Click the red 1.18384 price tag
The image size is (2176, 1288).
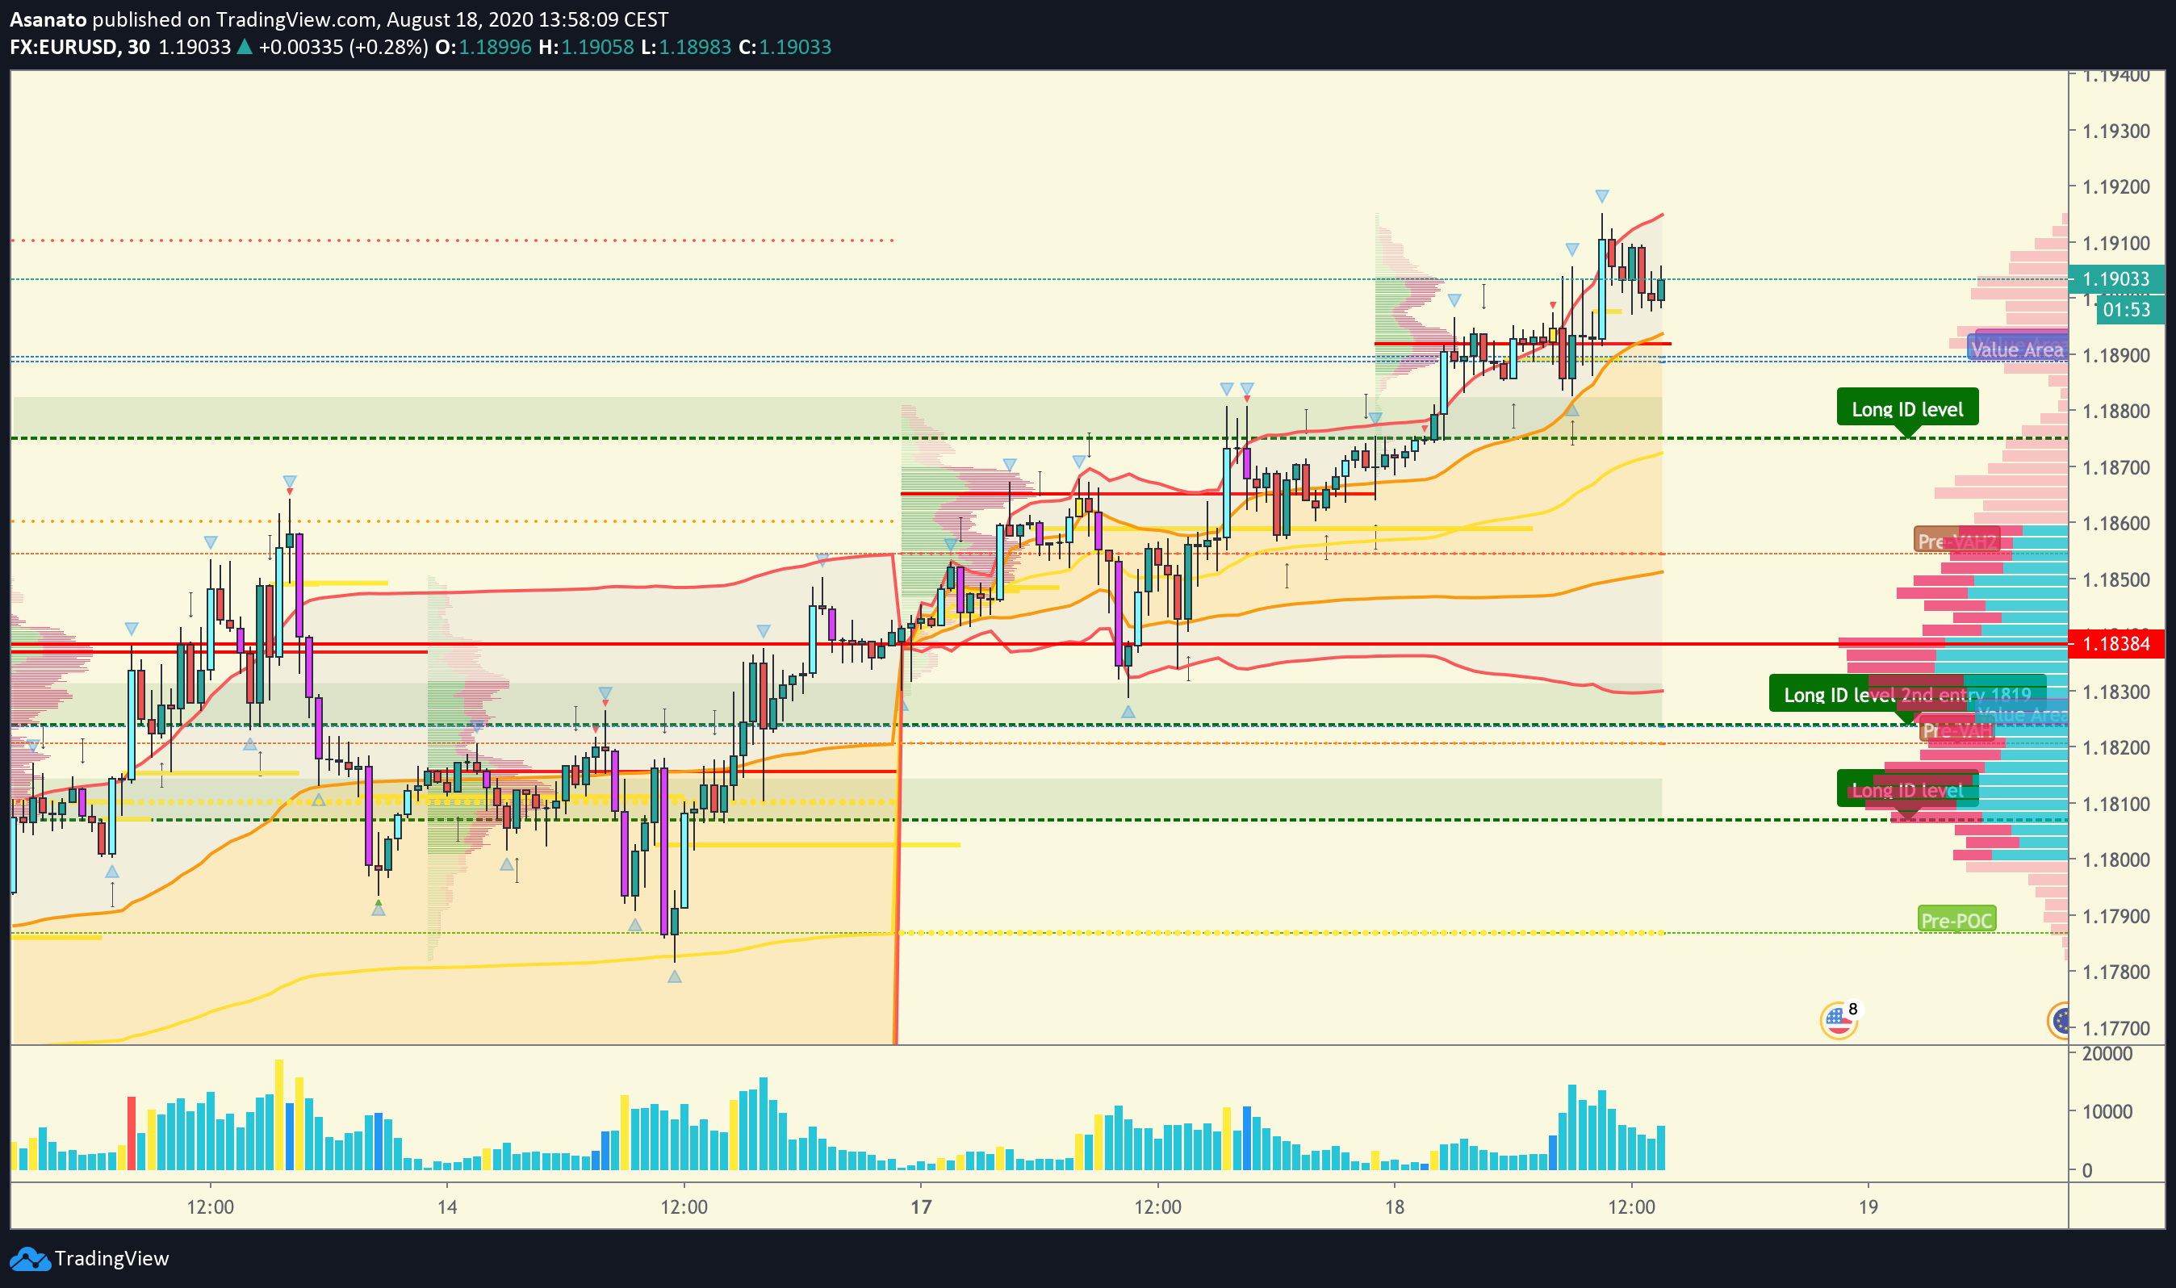(x=2116, y=643)
